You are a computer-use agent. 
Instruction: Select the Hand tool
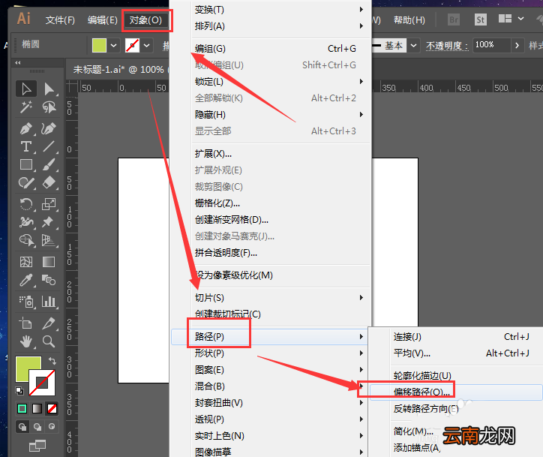click(x=26, y=341)
